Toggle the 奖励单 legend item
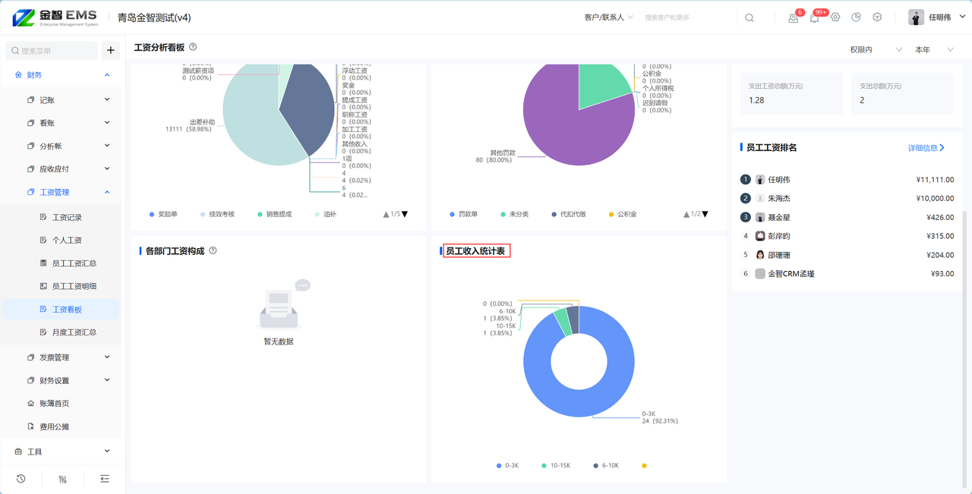 pos(163,214)
